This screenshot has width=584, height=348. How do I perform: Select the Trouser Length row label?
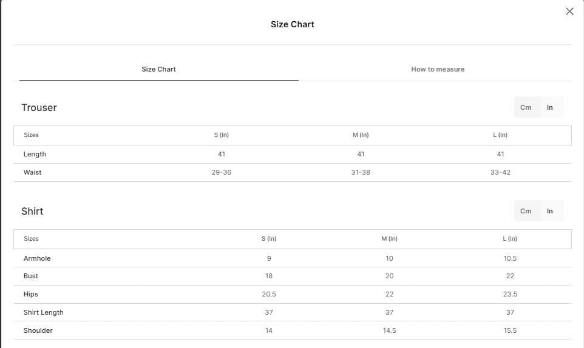point(35,154)
